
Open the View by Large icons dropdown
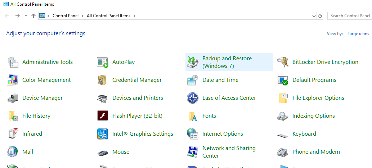click(x=360, y=34)
